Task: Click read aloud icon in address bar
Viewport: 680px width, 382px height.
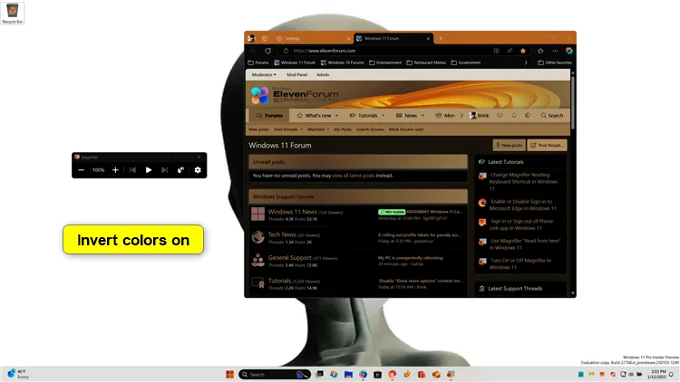Action: pyautogui.click(x=510, y=51)
